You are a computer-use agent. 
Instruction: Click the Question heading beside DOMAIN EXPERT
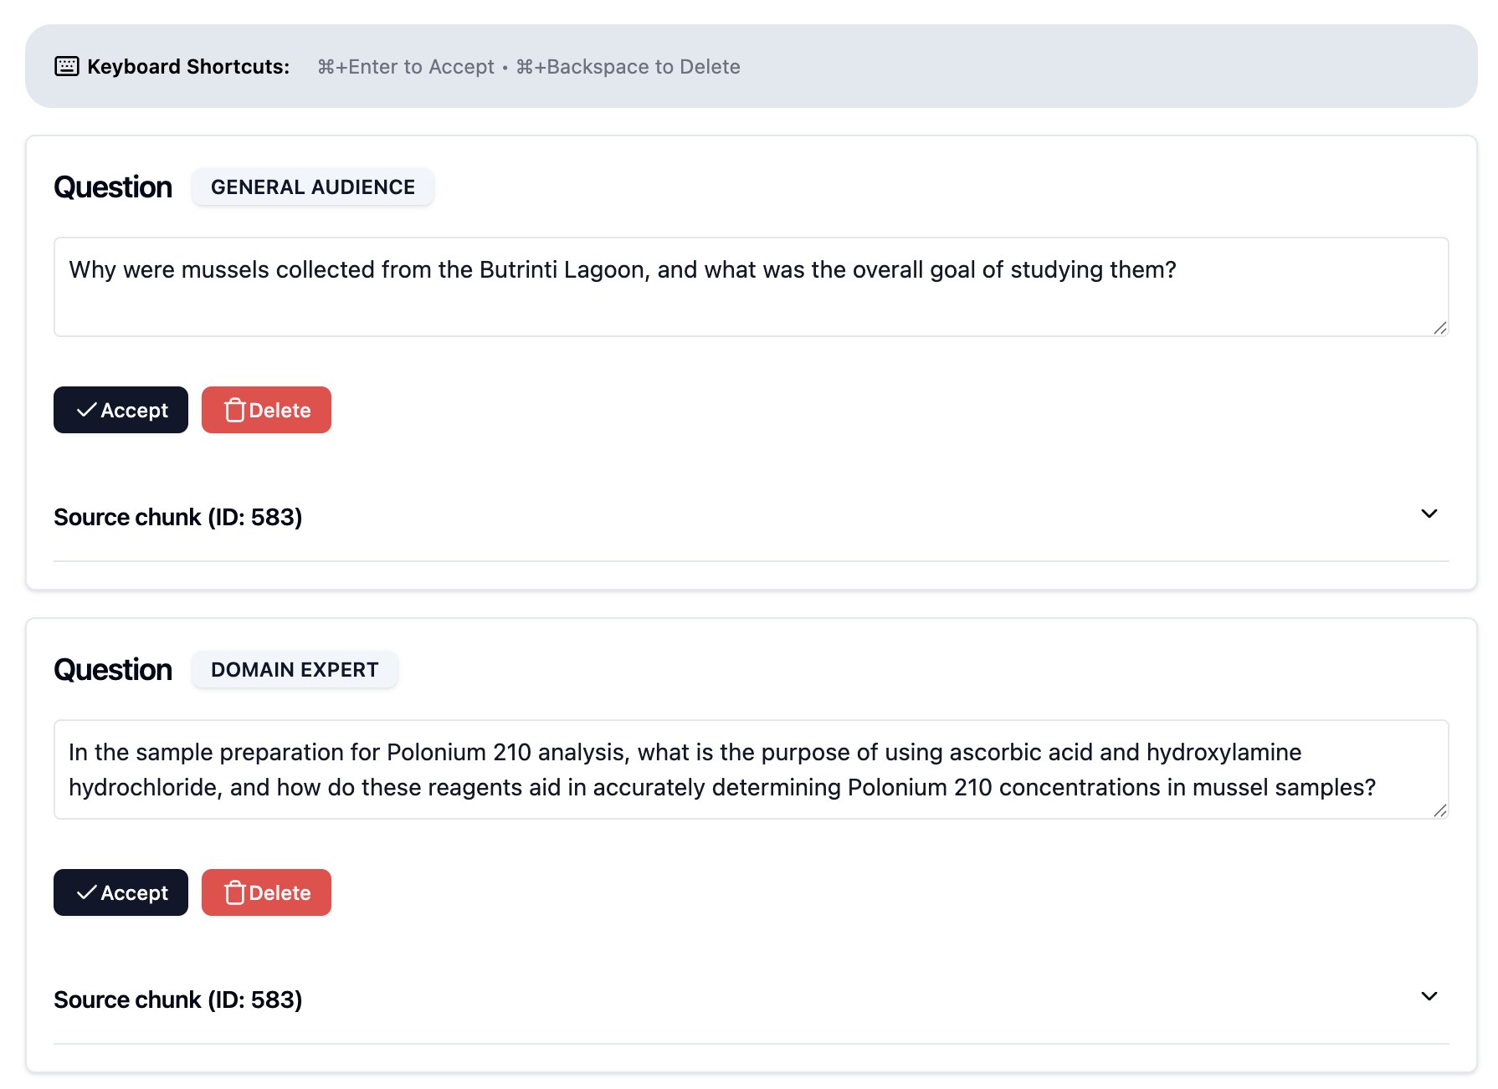113,670
